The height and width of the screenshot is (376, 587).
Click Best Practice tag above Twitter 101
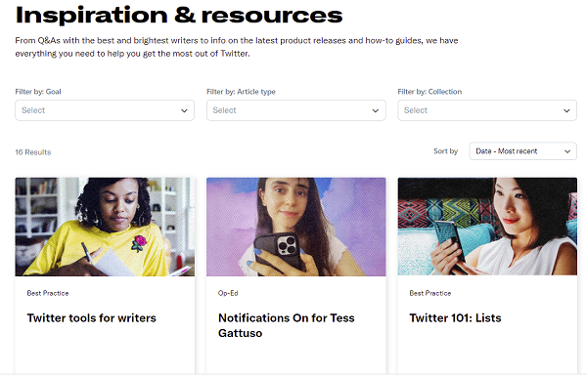click(430, 293)
